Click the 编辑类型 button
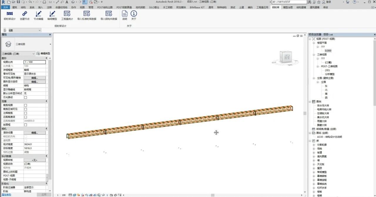376x197 pixels. point(43,54)
